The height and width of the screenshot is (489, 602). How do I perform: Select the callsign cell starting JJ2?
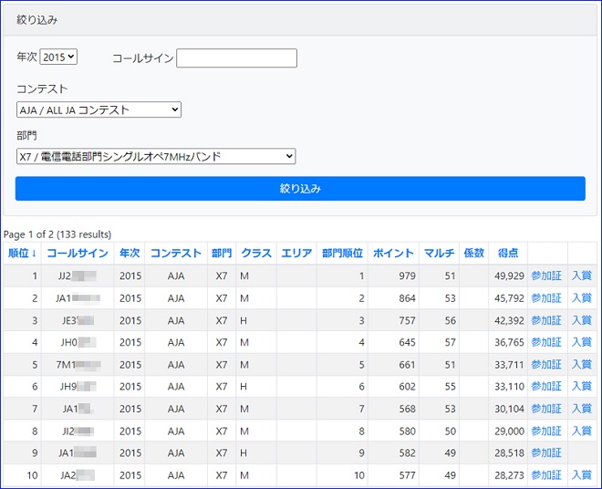click(78, 276)
